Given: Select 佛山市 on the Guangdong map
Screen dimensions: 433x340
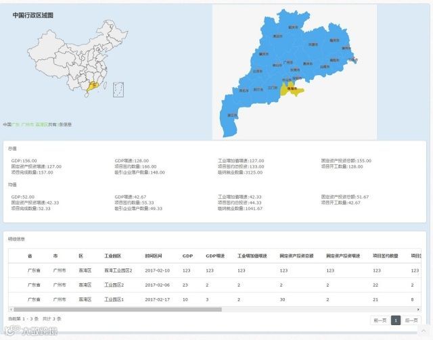Looking at the screenshot, I should pos(277,66).
